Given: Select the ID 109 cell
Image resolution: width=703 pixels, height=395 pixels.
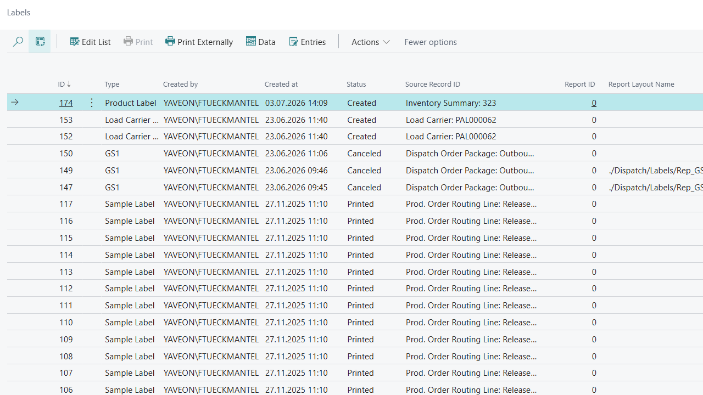Looking at the screenshot, I should [66, 339].
